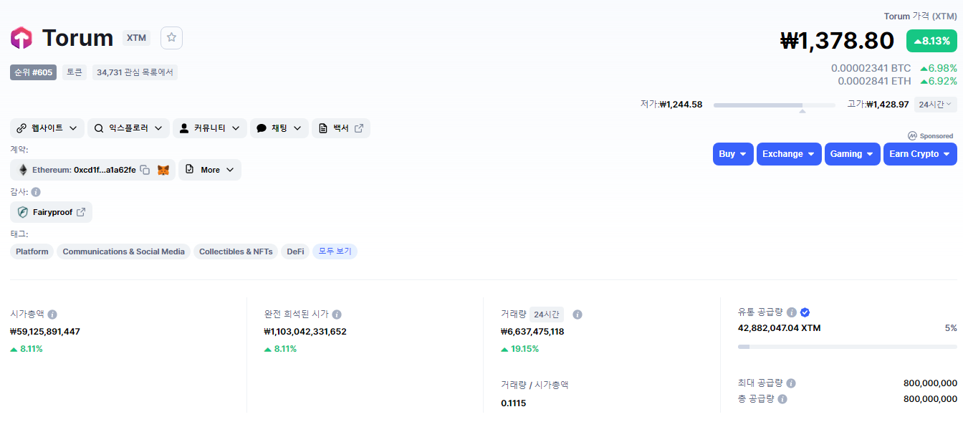The height and width of the screenshot is (422, 963).
Task: Open info icon next to 유통 공급량
Action: (792, 312)
